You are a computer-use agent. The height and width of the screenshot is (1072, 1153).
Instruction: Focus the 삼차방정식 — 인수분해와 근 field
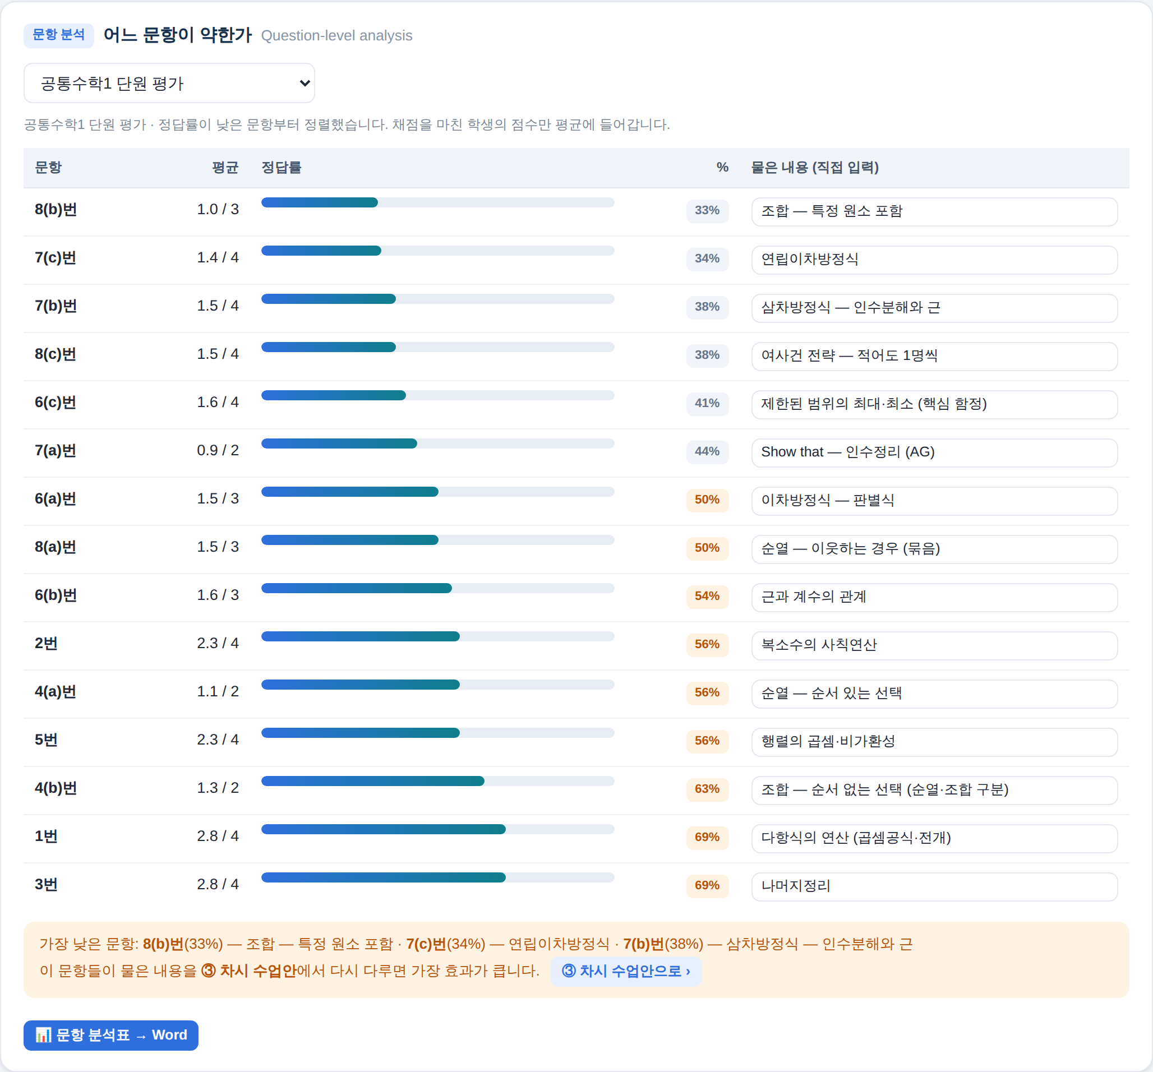pyautogui.click(x=934, y=307)
